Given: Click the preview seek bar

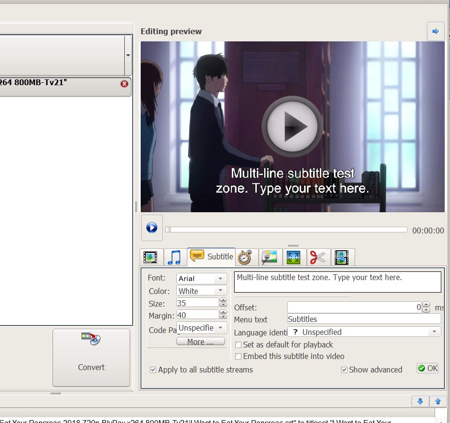Looking at the screenshot, I should pyautogui.click(x=286, y=230).
